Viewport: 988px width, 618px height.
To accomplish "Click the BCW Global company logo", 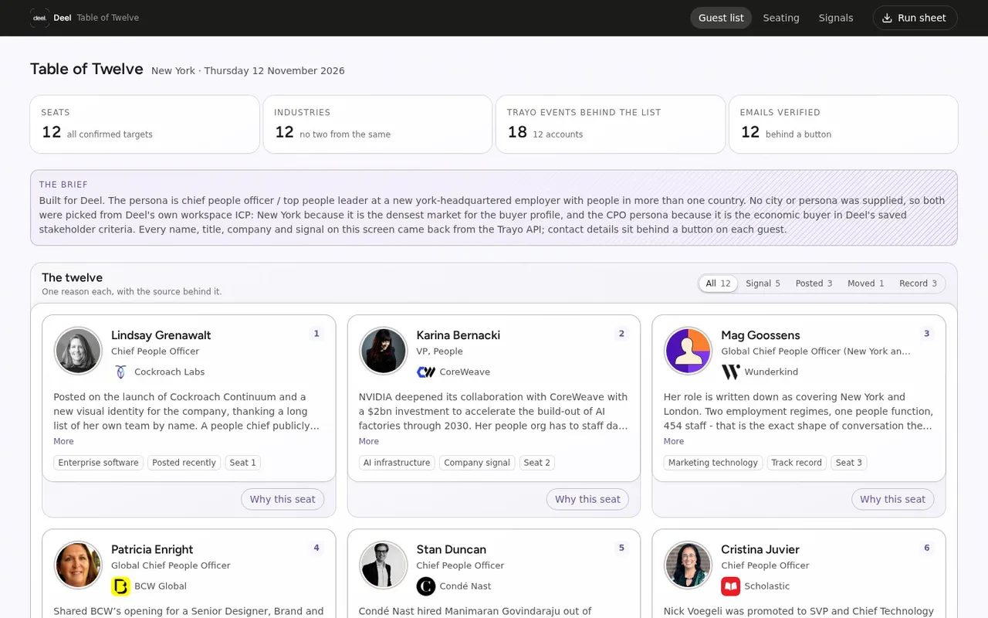I will (121, 586).
